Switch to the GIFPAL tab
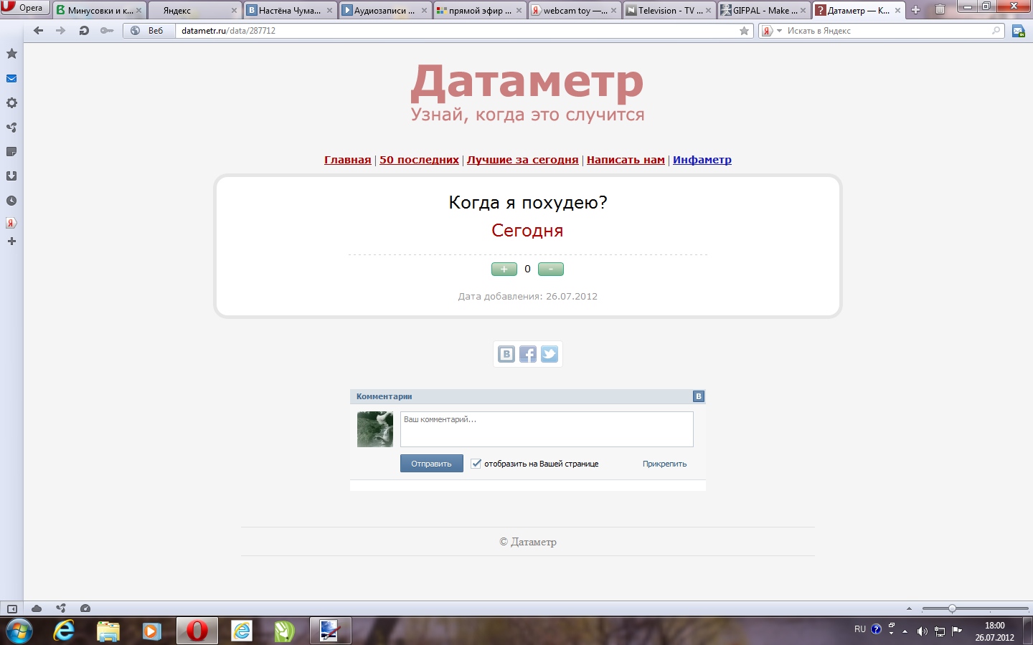 pos(763,10)
